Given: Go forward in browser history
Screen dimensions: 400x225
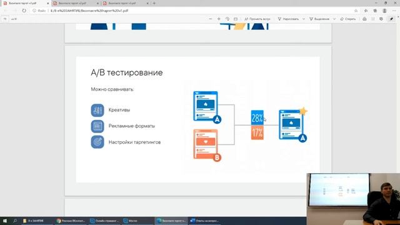Looking at the screenshot, I should tap(15, 11).
